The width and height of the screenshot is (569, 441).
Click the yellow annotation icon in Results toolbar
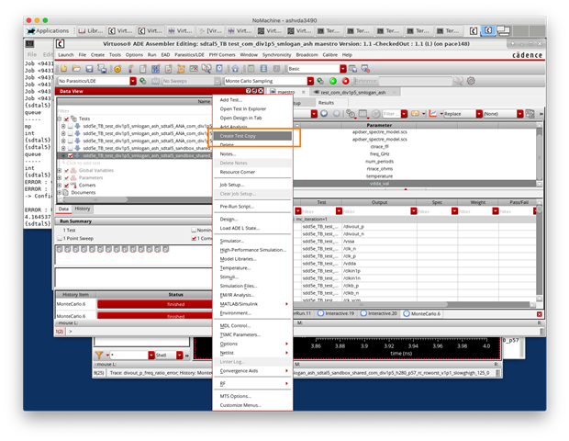point(415,114)
